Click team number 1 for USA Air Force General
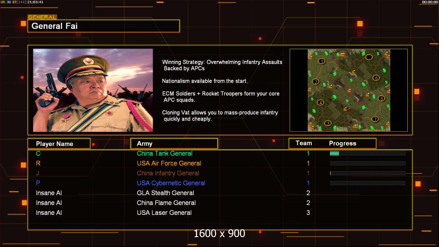439x247 pixels. [308, 163]
